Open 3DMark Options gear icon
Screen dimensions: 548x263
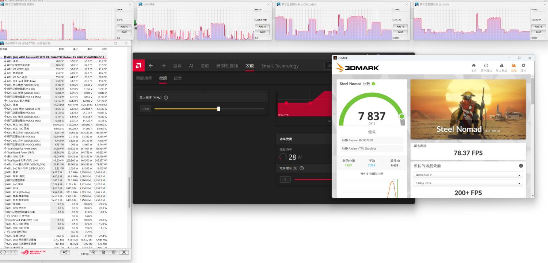point(524,66)
